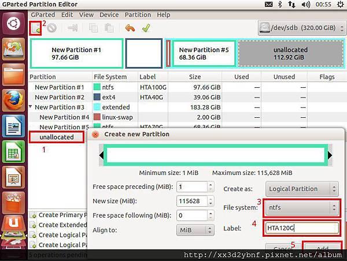347x261 pixels.
Task: Click the ext4 color swatch
Action: [x=97, y=97]
